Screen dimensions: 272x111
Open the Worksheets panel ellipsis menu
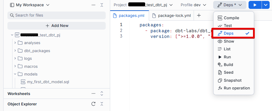[x=93, y=94]
